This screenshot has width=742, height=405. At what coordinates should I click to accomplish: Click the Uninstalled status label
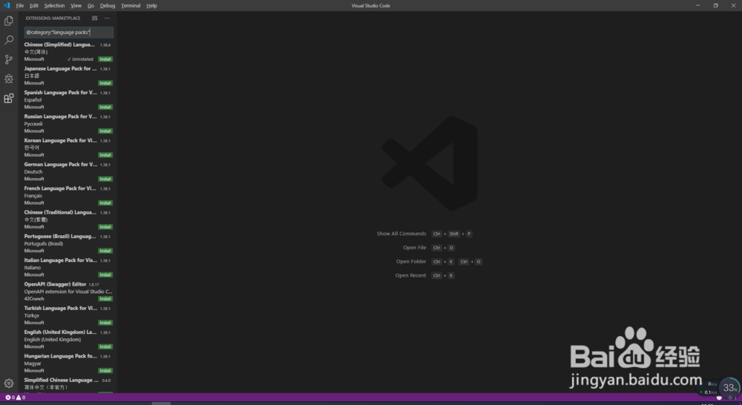(x=80, y=59)
